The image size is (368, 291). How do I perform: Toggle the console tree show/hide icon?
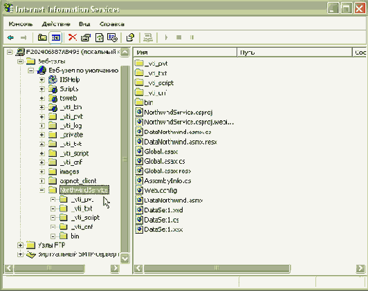click(55, 37)
